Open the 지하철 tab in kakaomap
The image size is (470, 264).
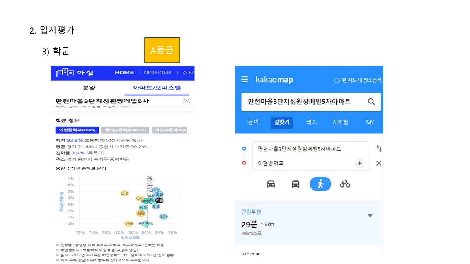point(341,122)
